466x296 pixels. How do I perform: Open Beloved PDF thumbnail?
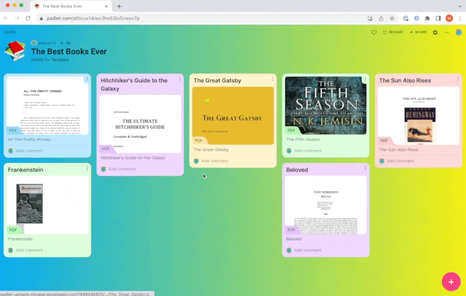tap(326, 205)
